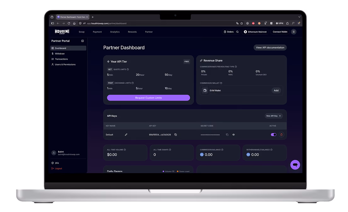
Task: Click the All Time Volume info icon
Action: (125, 150)
